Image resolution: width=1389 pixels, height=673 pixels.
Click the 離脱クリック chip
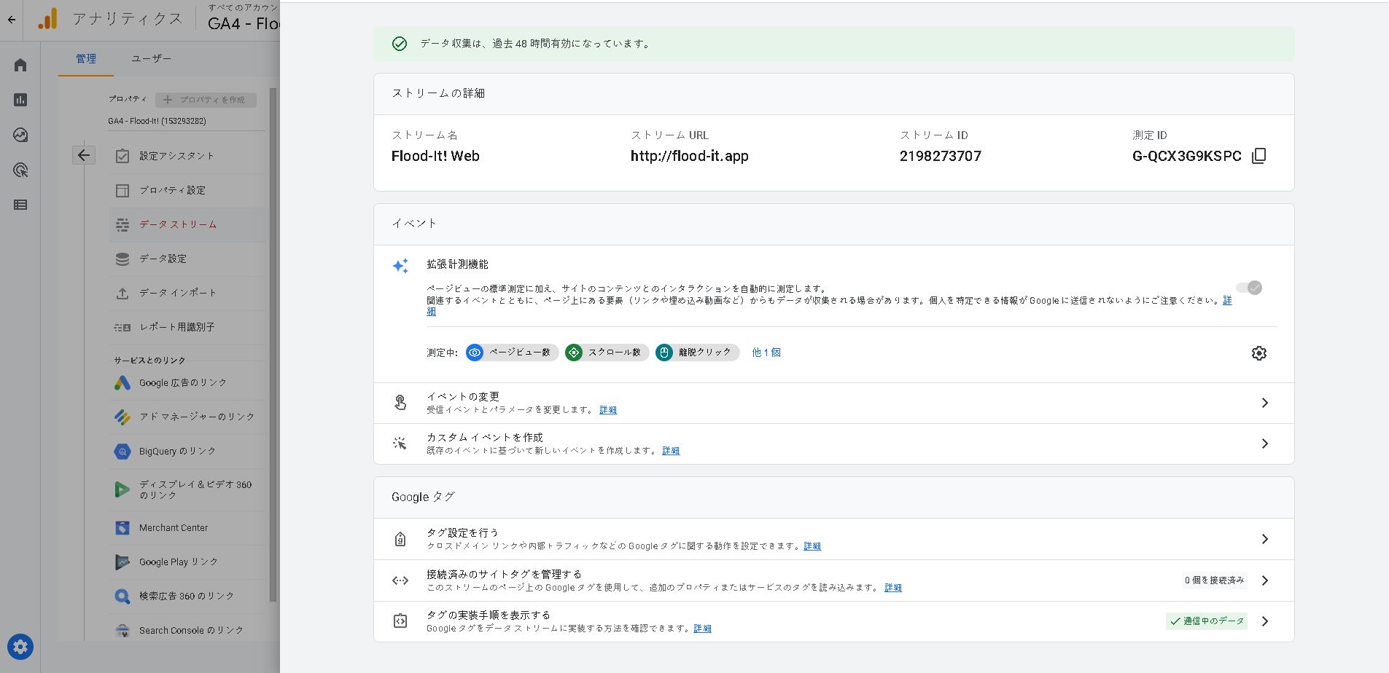click(697, 353)
